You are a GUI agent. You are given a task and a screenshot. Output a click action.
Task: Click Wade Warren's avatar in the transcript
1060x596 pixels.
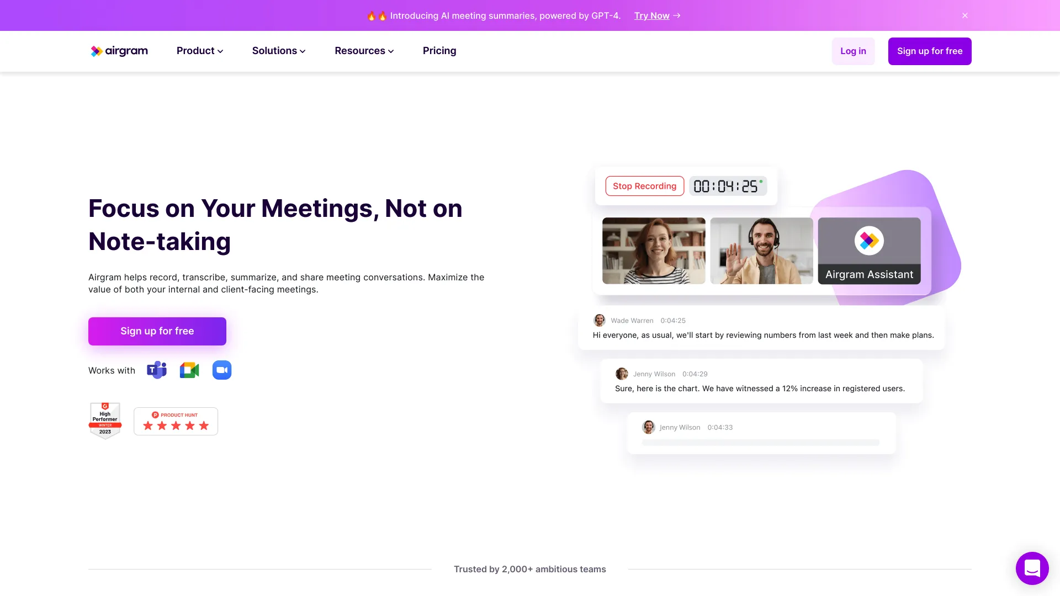599,320
